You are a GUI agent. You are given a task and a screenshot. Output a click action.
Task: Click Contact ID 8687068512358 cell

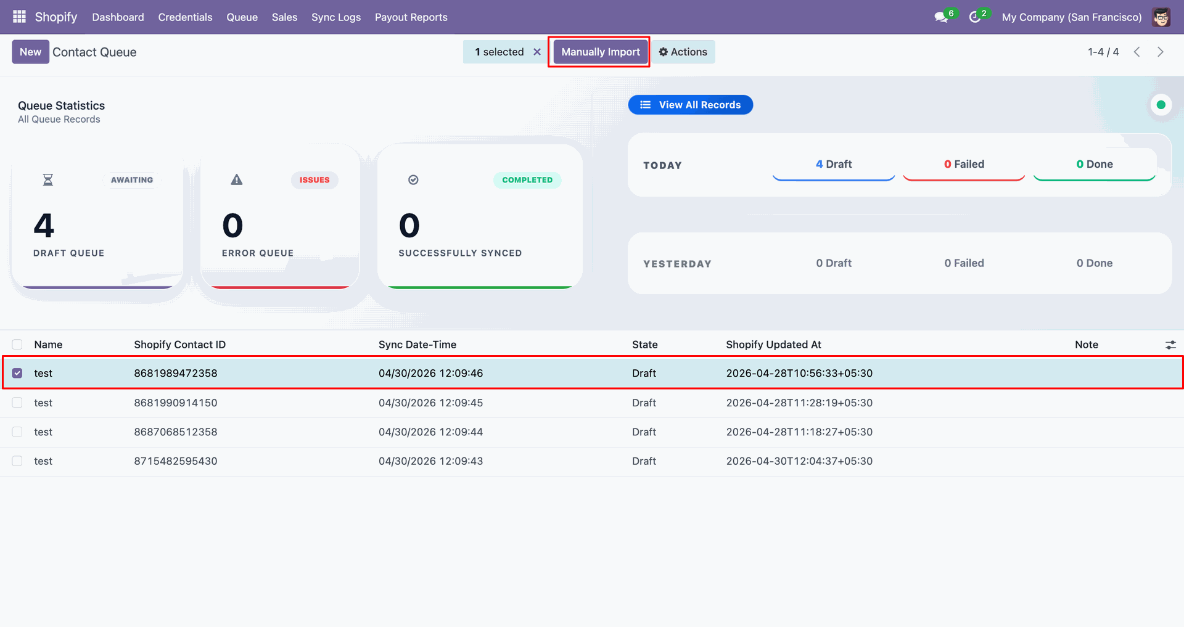pos(176,432)
